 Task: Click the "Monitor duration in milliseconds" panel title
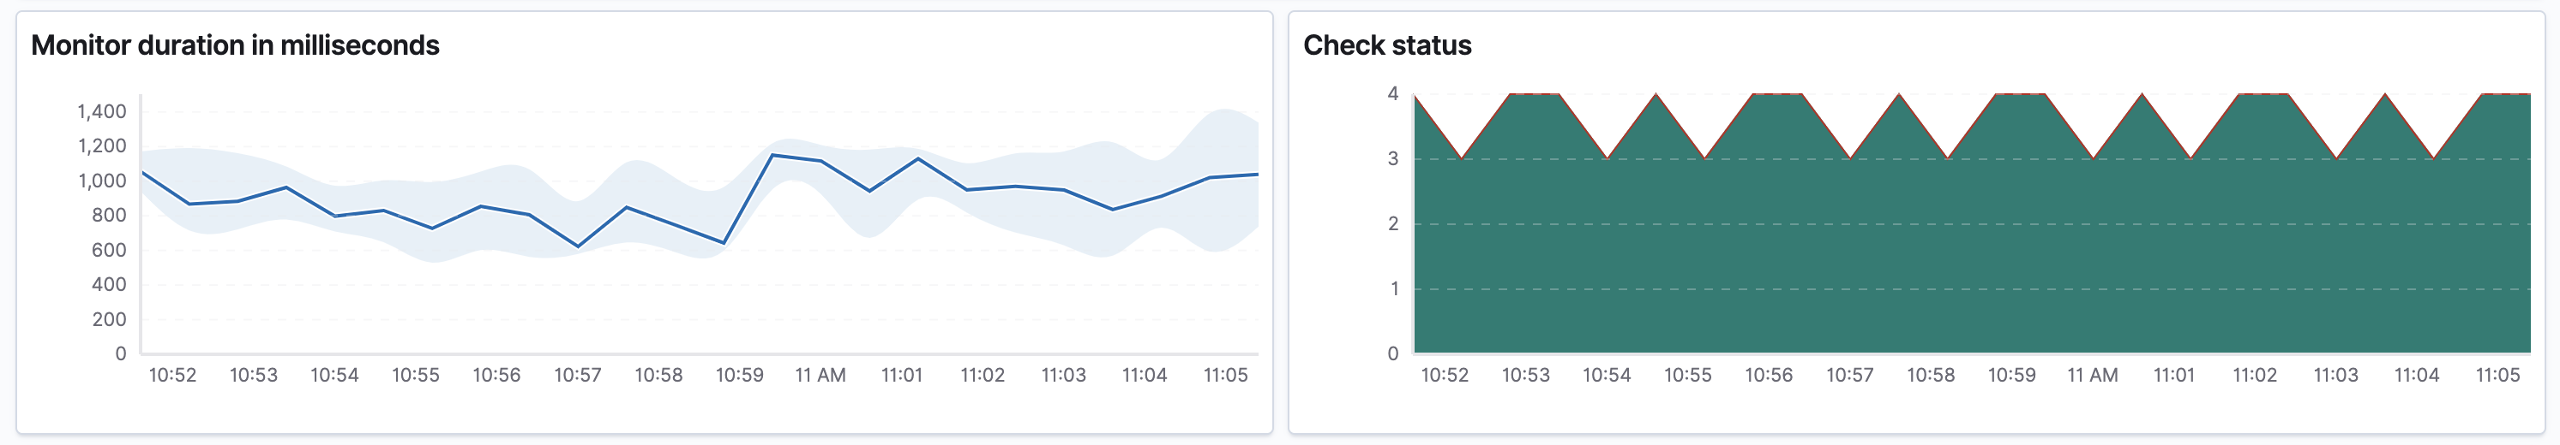click(235, 45)
